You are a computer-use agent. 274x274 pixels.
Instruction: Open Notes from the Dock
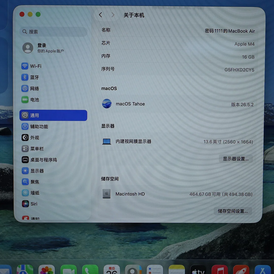177,269
